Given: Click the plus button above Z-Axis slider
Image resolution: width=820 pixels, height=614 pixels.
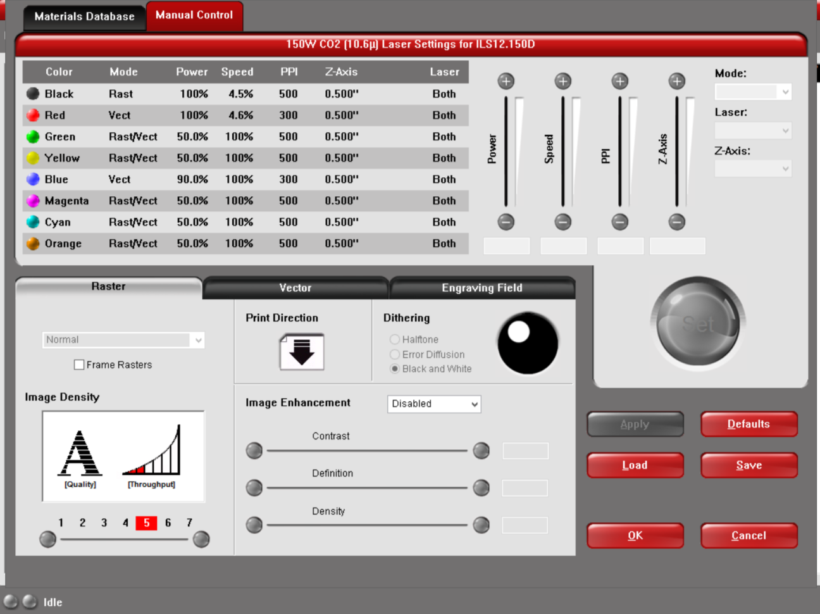Looking at the screenshot, I should tap(676, 81).
